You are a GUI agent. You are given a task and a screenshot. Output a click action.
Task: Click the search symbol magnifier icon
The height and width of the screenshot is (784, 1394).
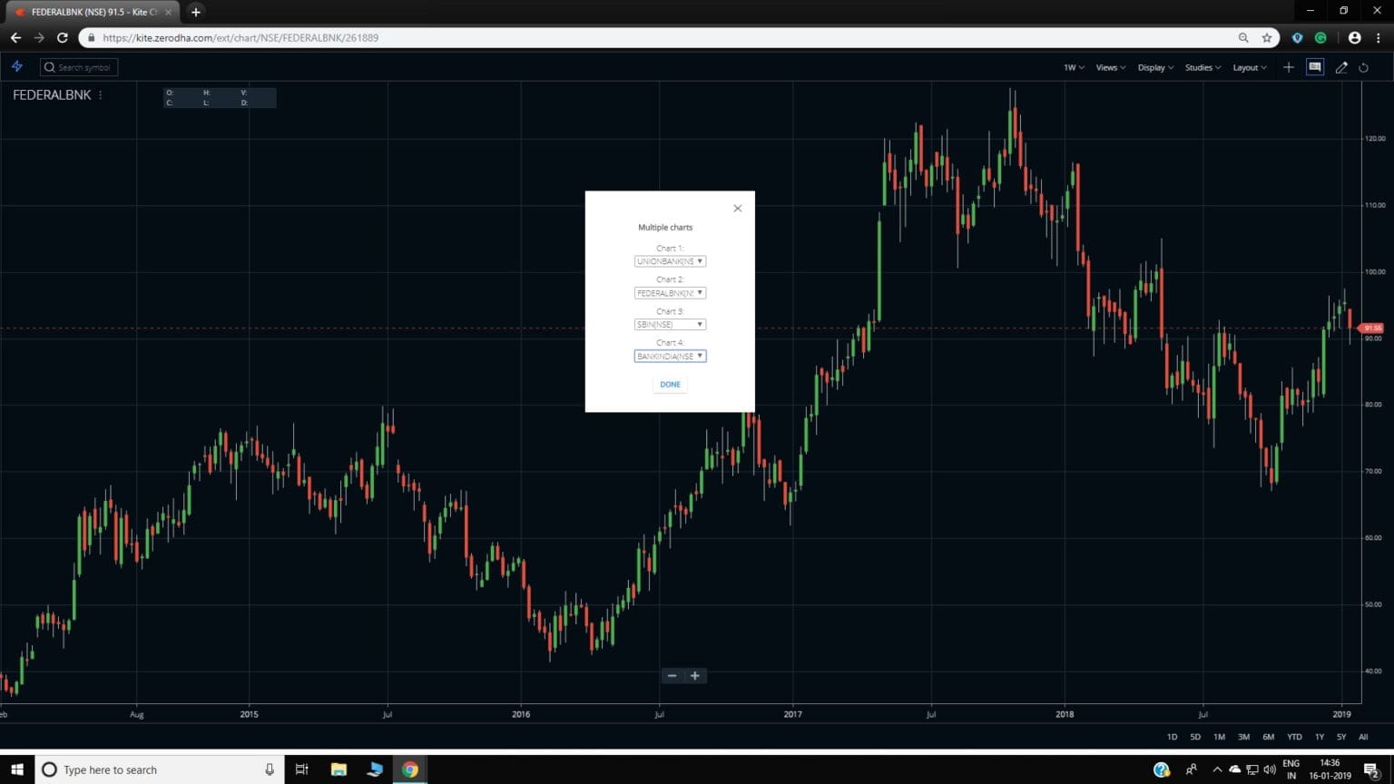(x=50, y=66)
